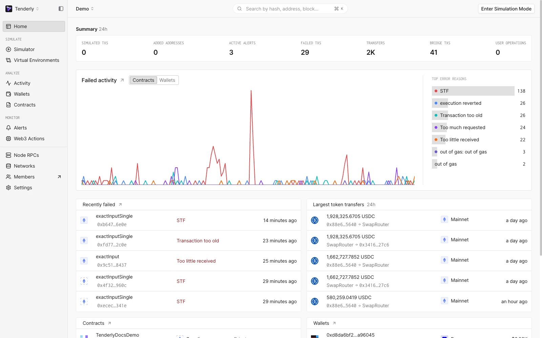Open transaction 0xecec…341e
The width and height of the screenshot is (542, 338).
point(188,301)
